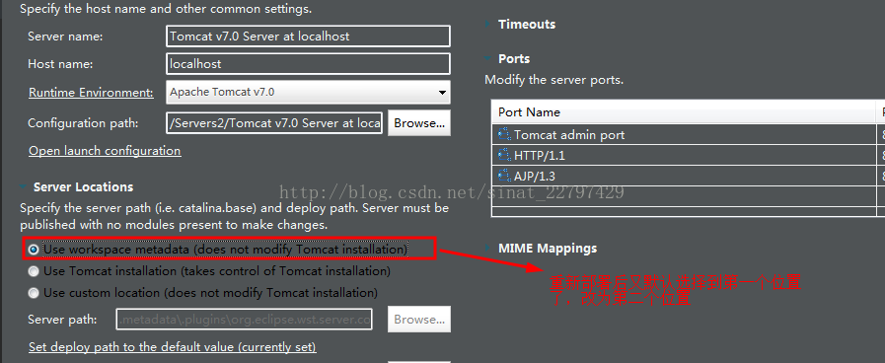Collapse the Server Locations section
Viewport: 885px width, 363px height.
[23, 186]
